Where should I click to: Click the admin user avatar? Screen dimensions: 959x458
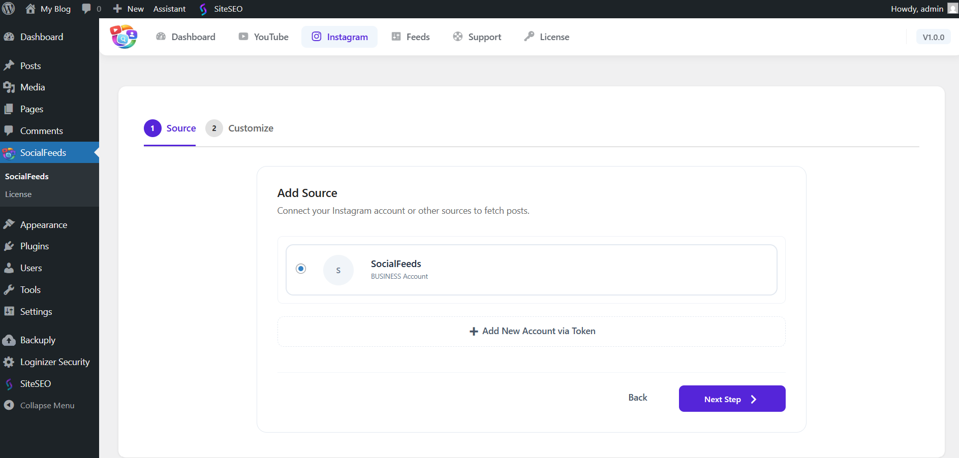(952, 9)
